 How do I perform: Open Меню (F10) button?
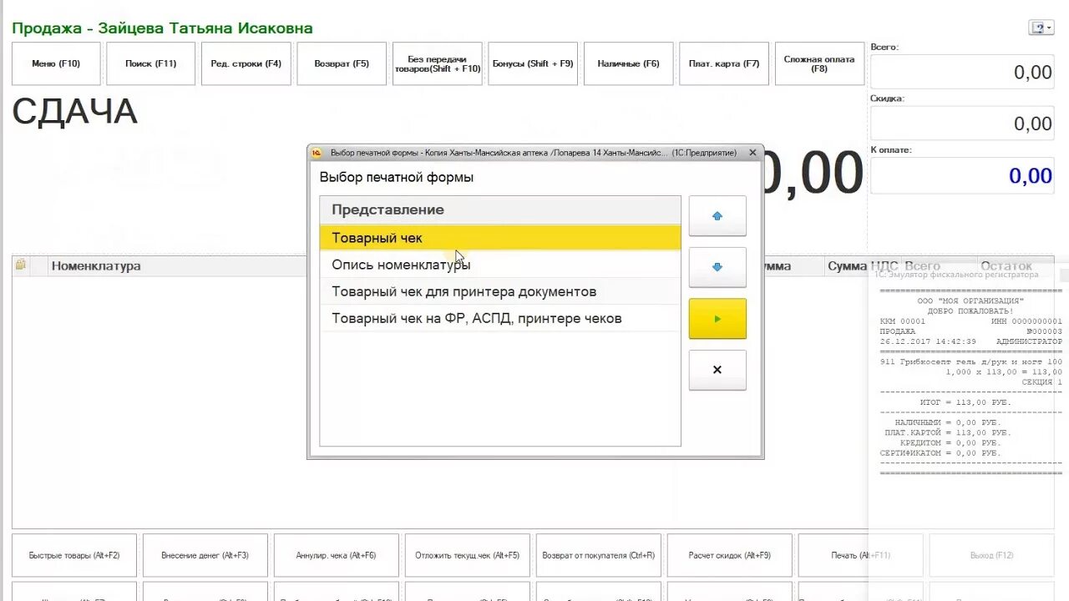(56, 63)
